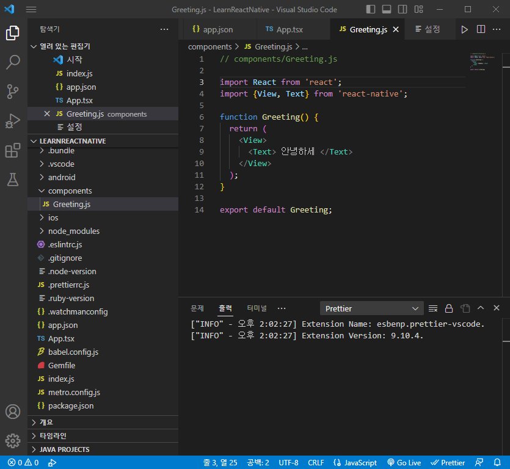Collapse the components folder
This screenshot has height=469, width=510.
pyautogui.click(x=103, y=191)
